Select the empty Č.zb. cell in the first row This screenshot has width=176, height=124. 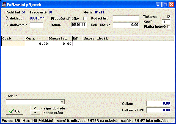coord(13,44)
